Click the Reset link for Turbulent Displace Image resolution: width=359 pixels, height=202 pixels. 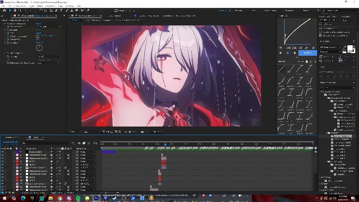39,23
